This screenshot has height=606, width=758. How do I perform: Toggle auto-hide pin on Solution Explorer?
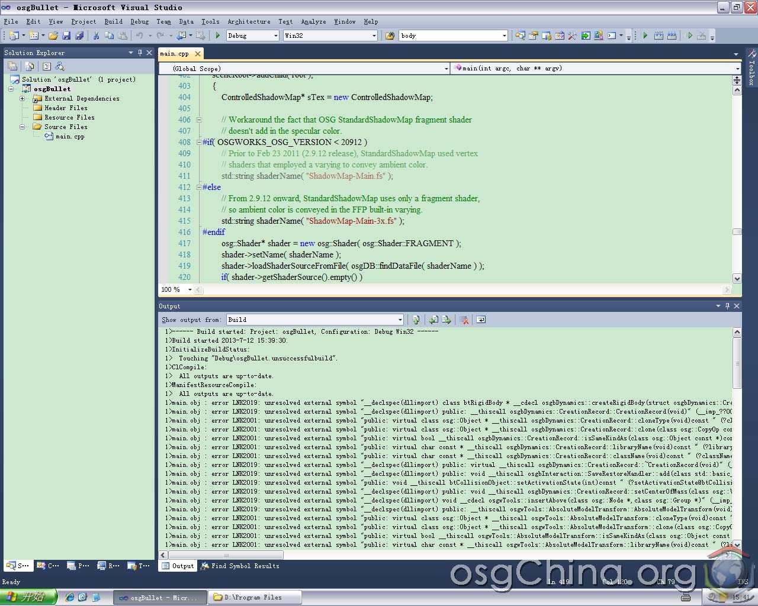tap(140, 53)
